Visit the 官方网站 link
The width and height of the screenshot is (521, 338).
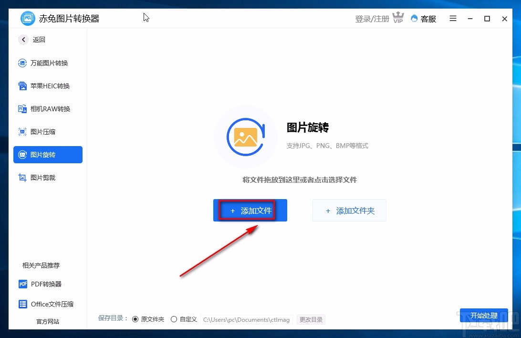48,321
